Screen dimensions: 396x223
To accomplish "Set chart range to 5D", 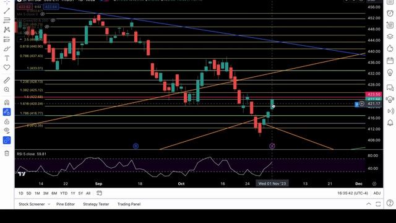I will pos(29,193).
